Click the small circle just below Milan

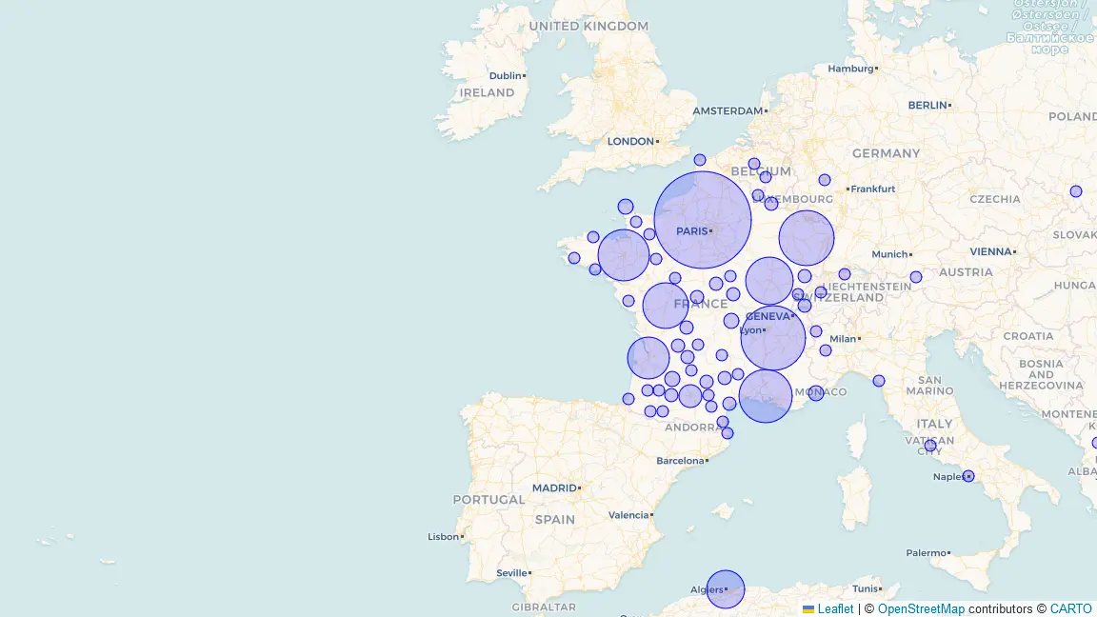[826, 350]
